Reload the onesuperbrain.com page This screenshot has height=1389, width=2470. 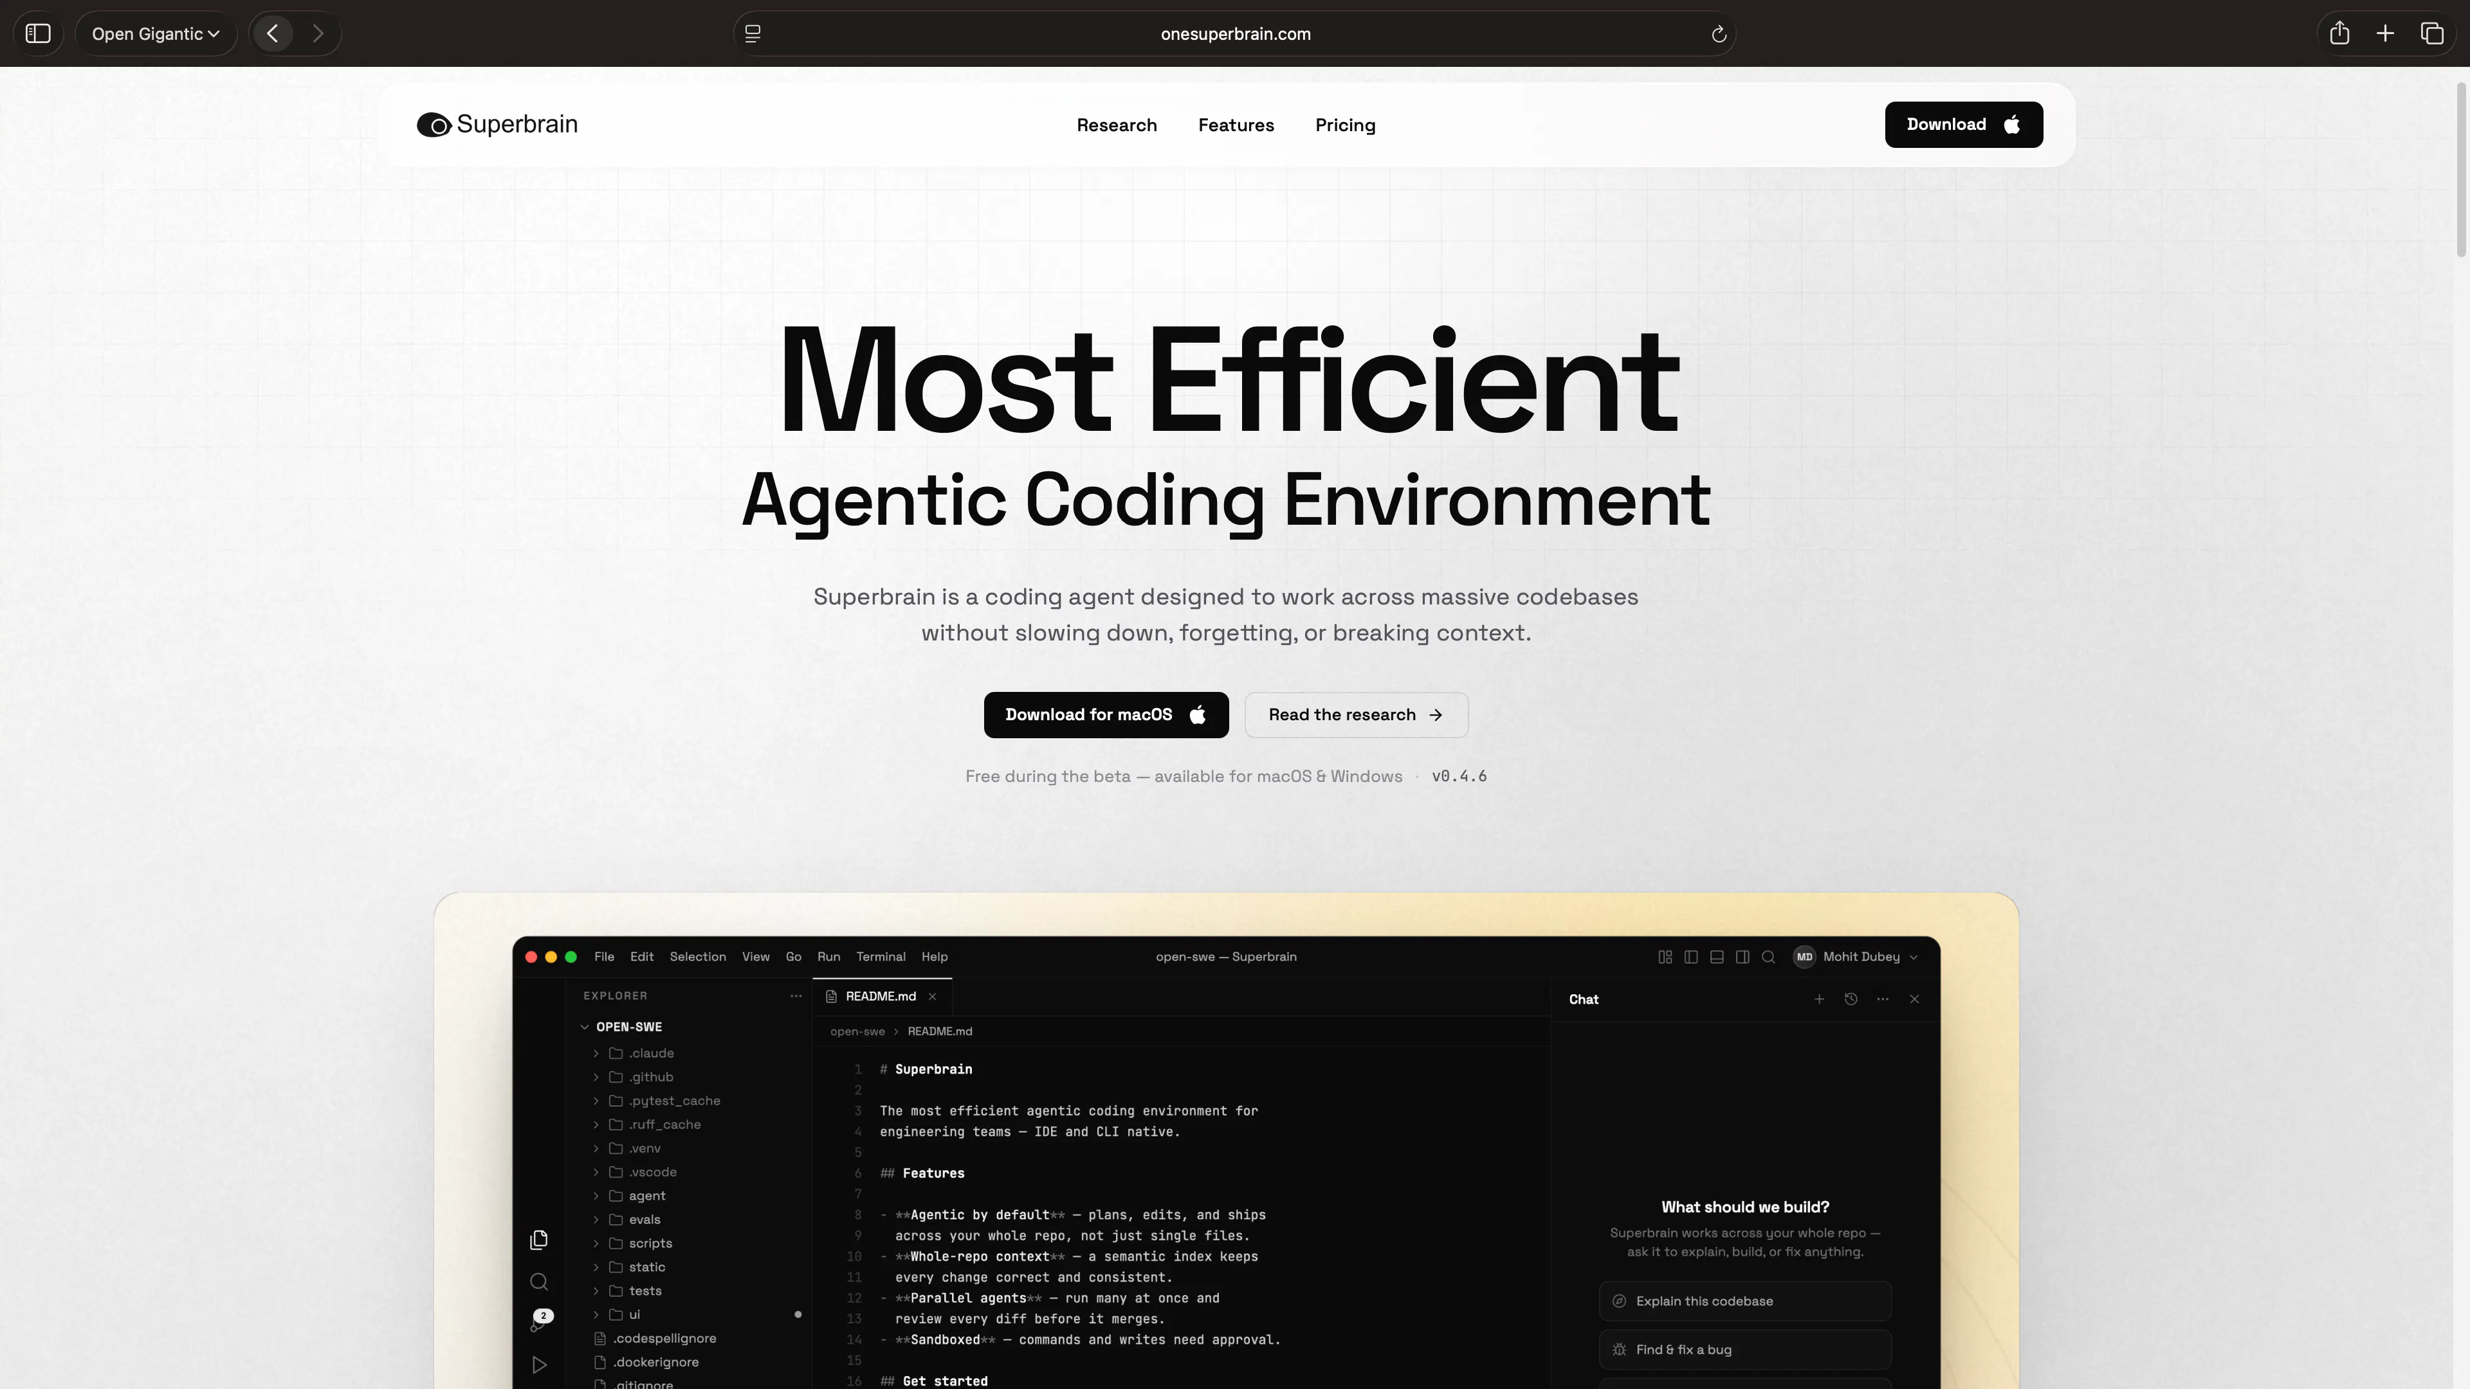point(1718,33)
